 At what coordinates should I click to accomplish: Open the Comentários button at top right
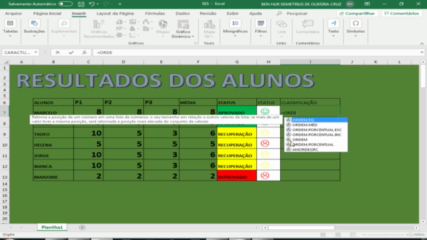coord(402,13)
